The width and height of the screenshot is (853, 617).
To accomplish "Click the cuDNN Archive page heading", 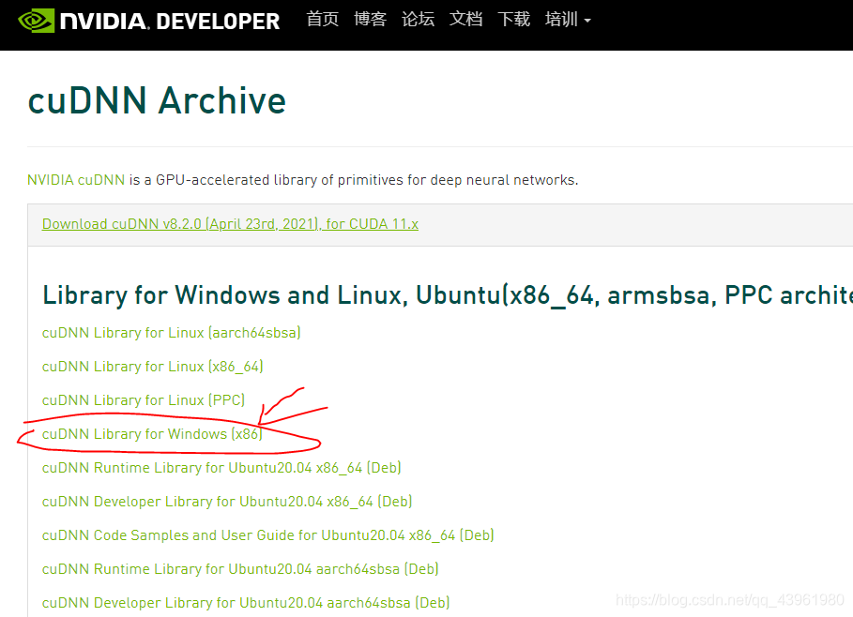I will pos(157,101).
